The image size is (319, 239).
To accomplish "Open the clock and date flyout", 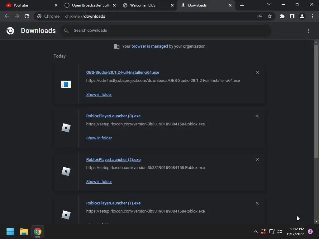I will [x=295, y=232].
